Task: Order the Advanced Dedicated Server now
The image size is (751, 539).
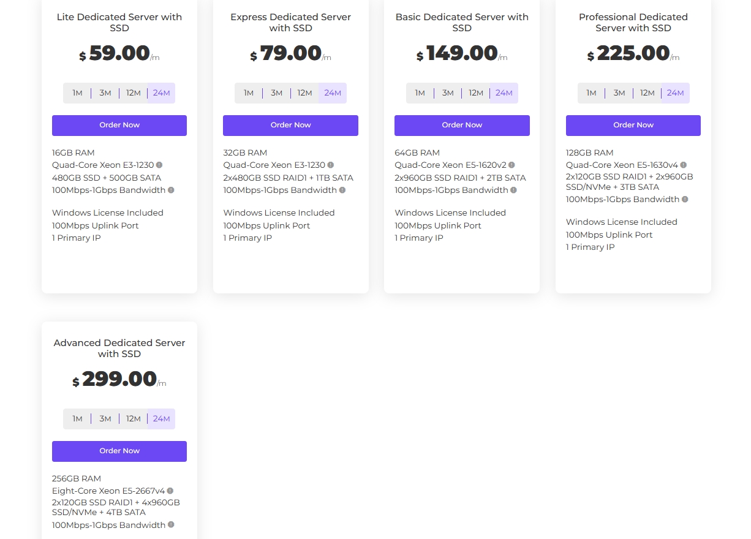Action: pyautogui.click(x=119, y=451)
